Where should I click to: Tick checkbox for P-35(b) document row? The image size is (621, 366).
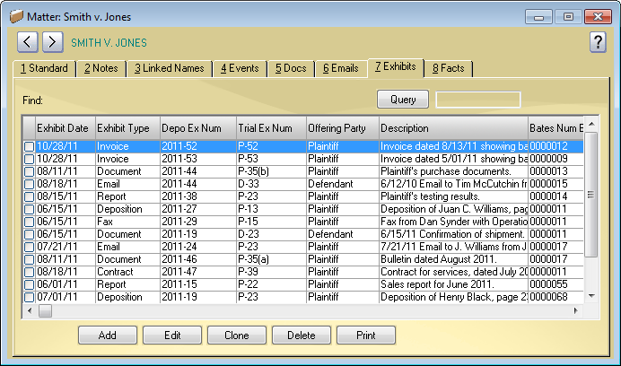click(x=29, y=172)
